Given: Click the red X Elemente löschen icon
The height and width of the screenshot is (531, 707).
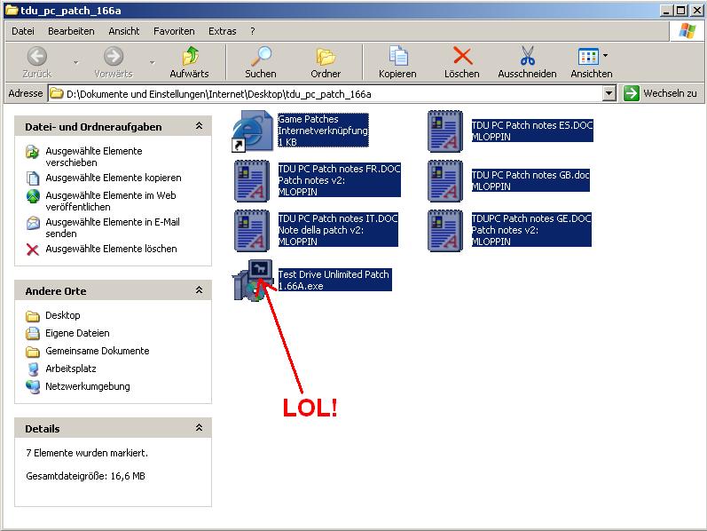Looking at the screenshot, I should point(33,250).
